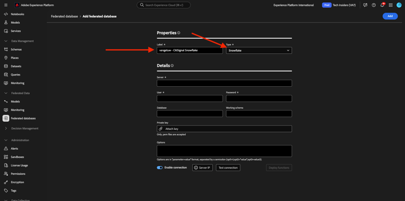Open License Usage in the sidebar
The width and height of the screenshot is (405, 201).
(x=19, y=165)
